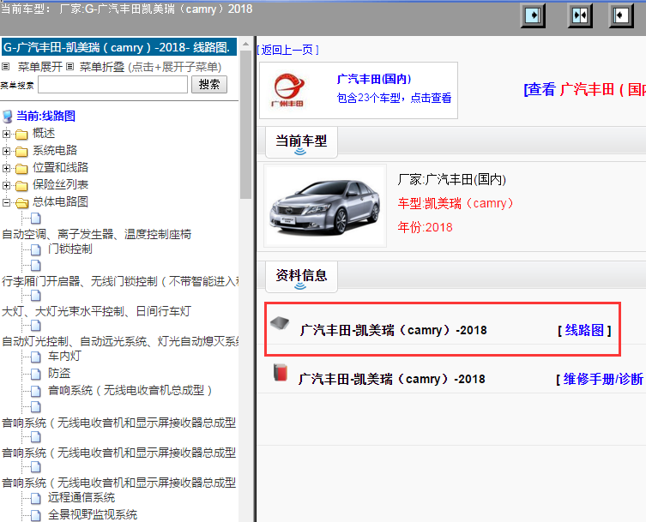Click the 菜单展开 text link
This screenshot has height=522, width=646.
tap(40, 67)
